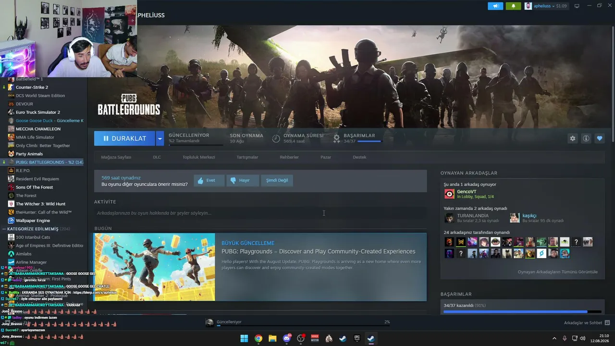This screenshot has width=615, height=346.
Task: Open the Destek tab
Action: (359, 157)
